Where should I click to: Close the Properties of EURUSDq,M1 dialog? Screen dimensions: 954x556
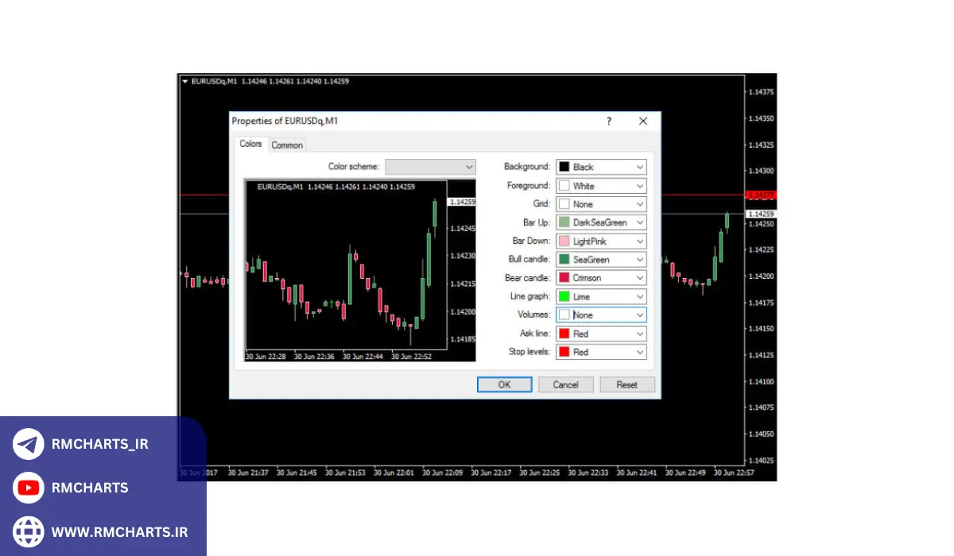pyautogui.click(x=643, y=122)
